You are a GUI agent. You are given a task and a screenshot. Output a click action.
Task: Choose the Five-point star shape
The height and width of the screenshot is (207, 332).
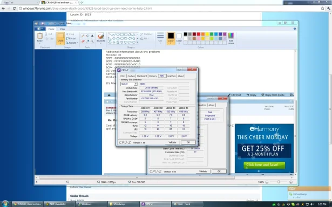(118, 42)
